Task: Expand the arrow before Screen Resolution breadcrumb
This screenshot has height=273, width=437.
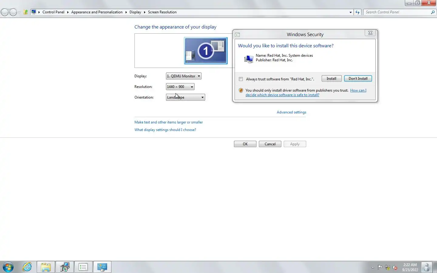Action: click(144, 12)
